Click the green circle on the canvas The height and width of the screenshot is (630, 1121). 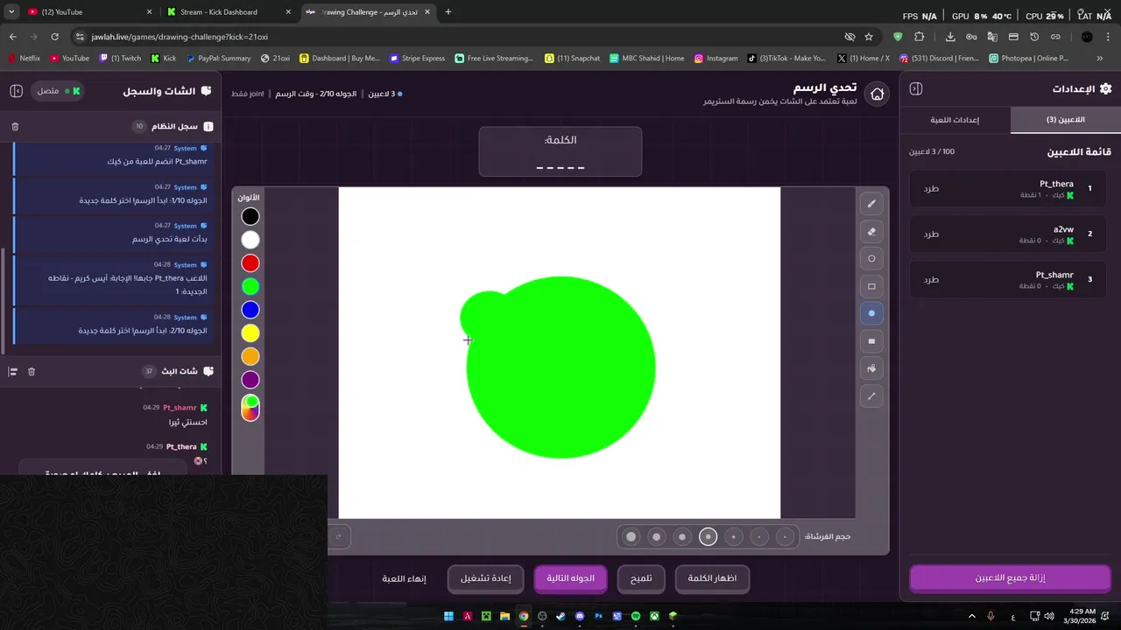point(560,367)
